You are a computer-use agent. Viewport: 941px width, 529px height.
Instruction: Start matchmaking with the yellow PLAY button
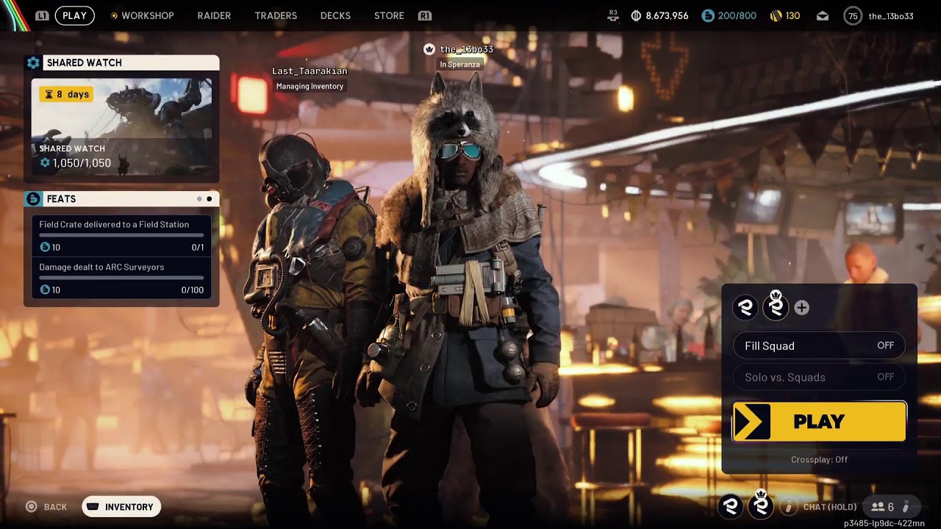click(x=819, y=422)
